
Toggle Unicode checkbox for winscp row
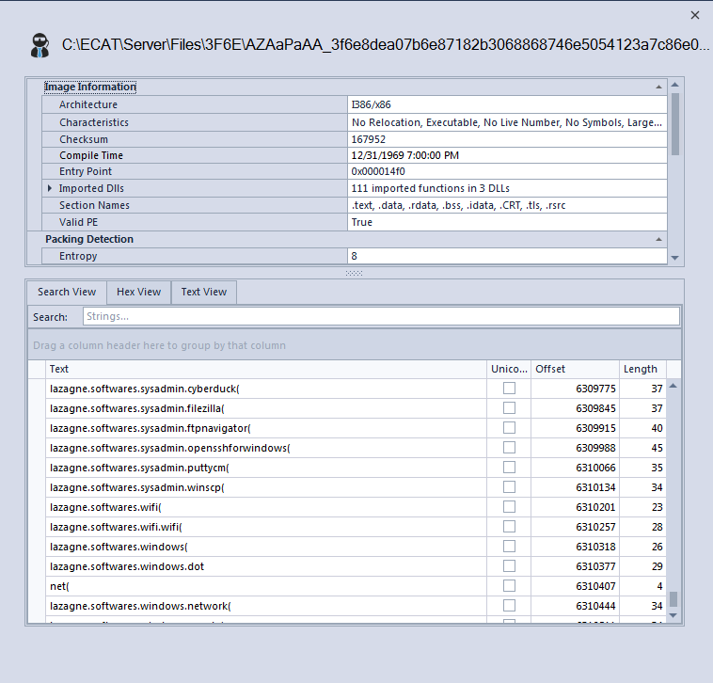pos(509,487)
